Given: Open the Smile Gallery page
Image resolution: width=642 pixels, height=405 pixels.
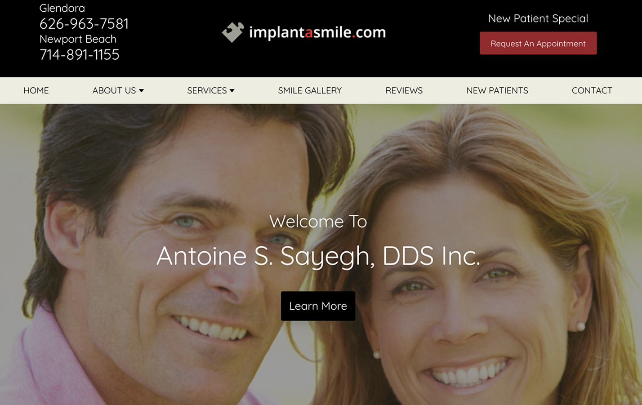Looking at the screenshot, I should click(x=310, y=90).
